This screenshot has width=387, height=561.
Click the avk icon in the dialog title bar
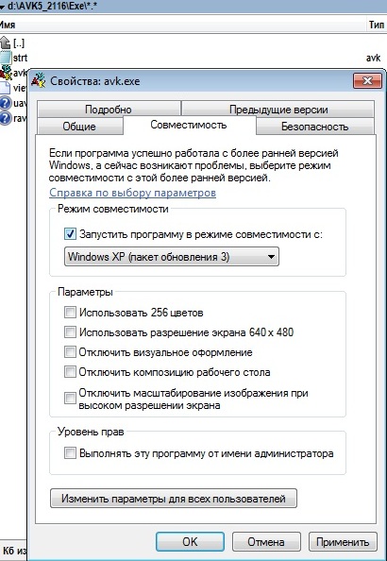(39, 80)
